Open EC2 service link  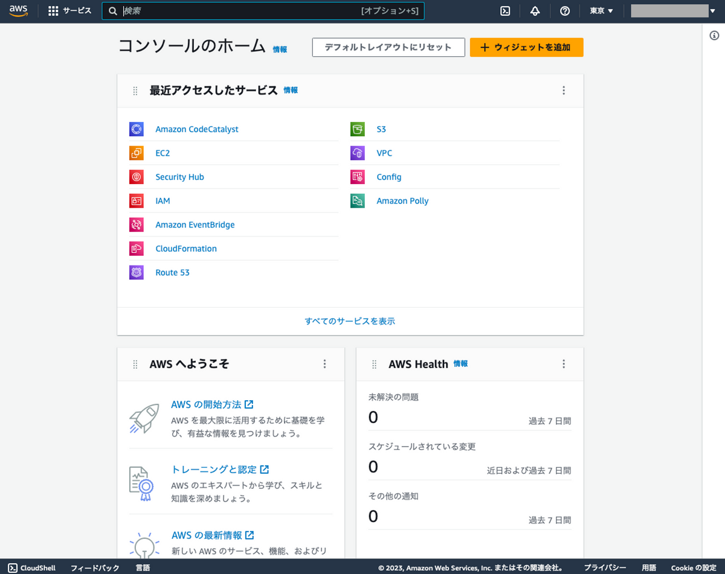(x=163, y=153)
